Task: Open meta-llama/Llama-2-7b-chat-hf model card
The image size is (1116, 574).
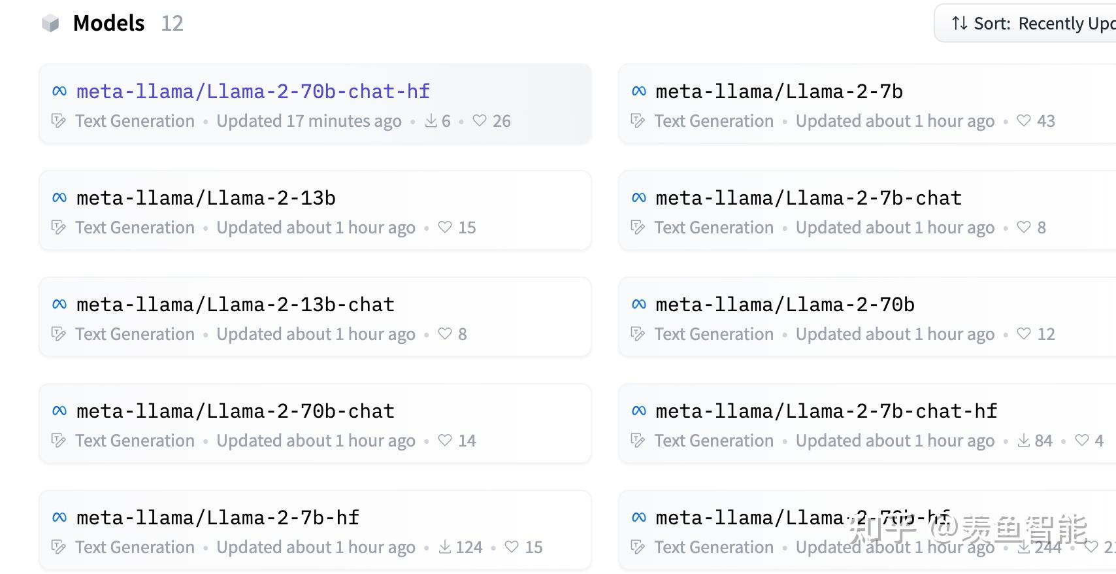Action: (867, 424)
